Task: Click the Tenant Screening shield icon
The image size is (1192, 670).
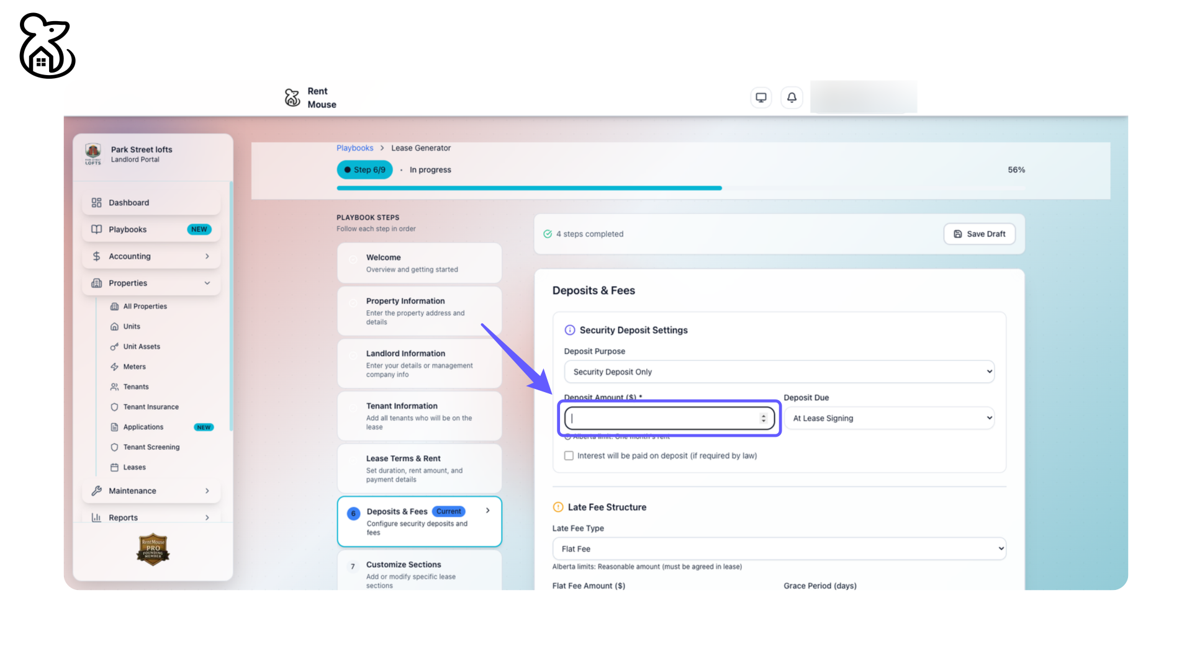Action: tap(114, 447)
